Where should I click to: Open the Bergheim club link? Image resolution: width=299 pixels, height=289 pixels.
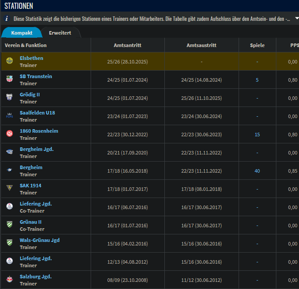31,167
